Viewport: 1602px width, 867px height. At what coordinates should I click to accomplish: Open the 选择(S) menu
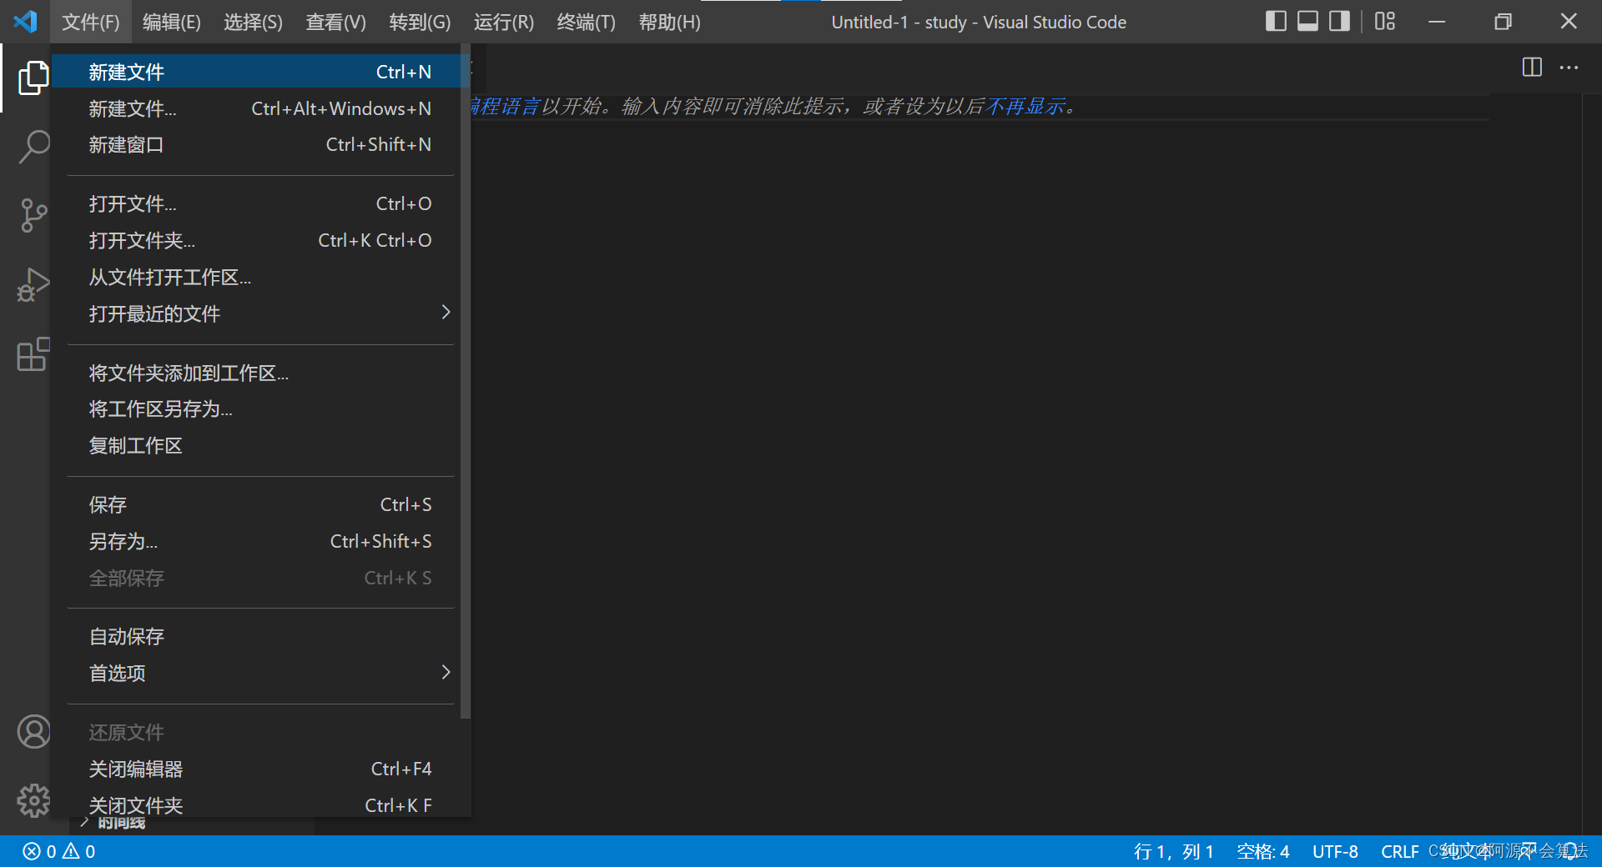pyautogui.click(x=253, y=22)
